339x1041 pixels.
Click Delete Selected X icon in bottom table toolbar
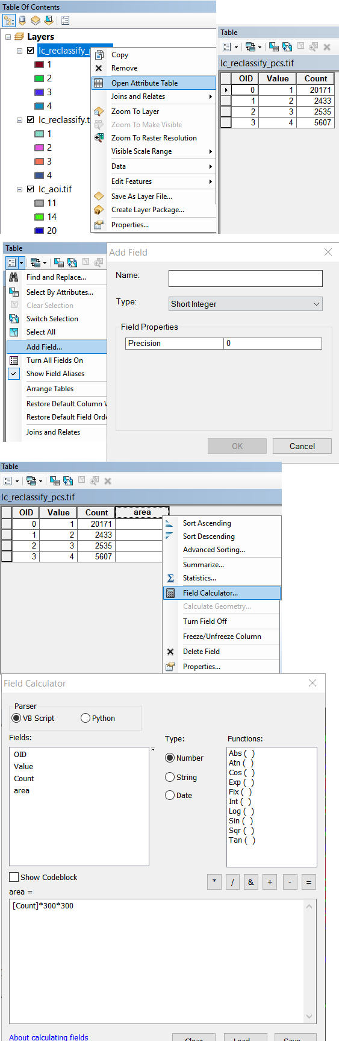point(108,481)
